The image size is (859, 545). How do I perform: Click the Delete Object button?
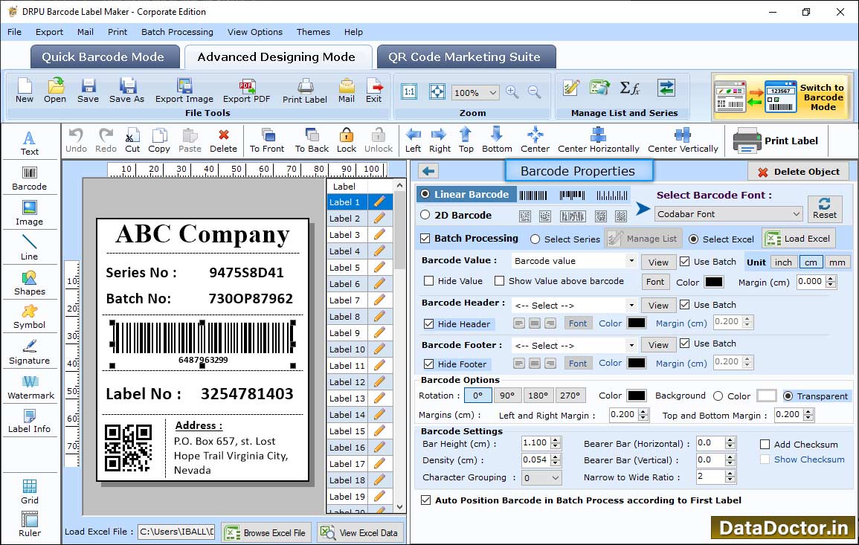pyautogui.click(x=798, y=172)
